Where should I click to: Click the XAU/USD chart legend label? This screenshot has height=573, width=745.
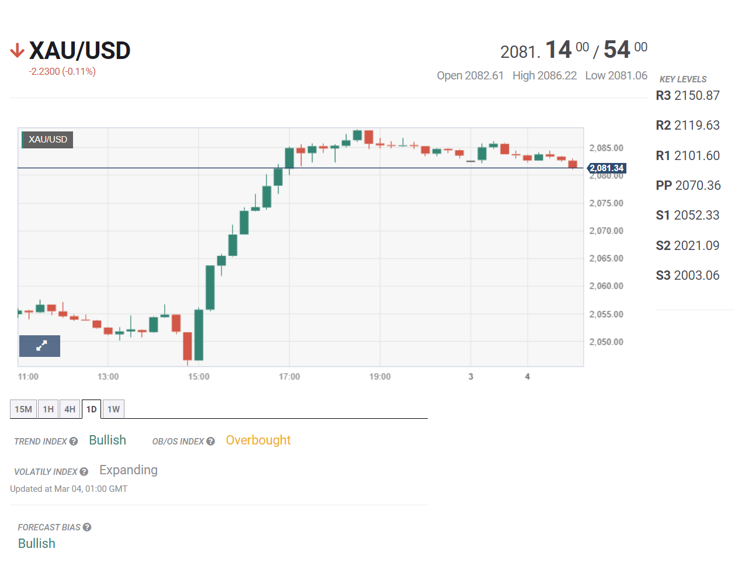(x=48, y=140)
